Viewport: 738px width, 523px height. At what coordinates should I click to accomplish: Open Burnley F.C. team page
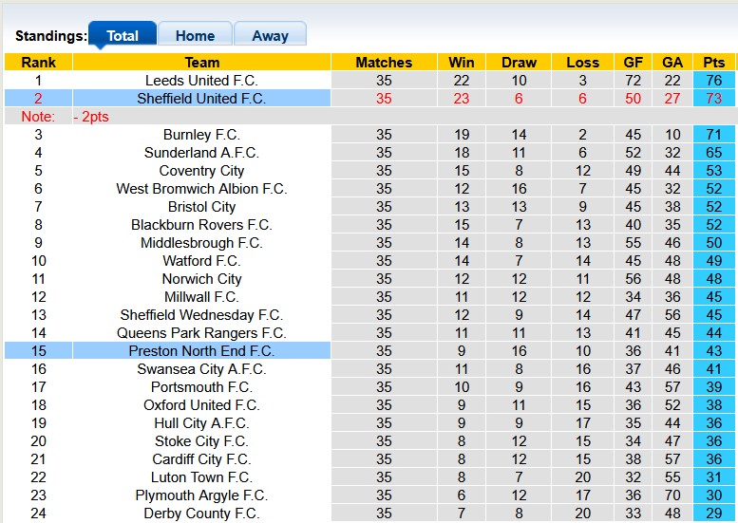tap(201, 135)
